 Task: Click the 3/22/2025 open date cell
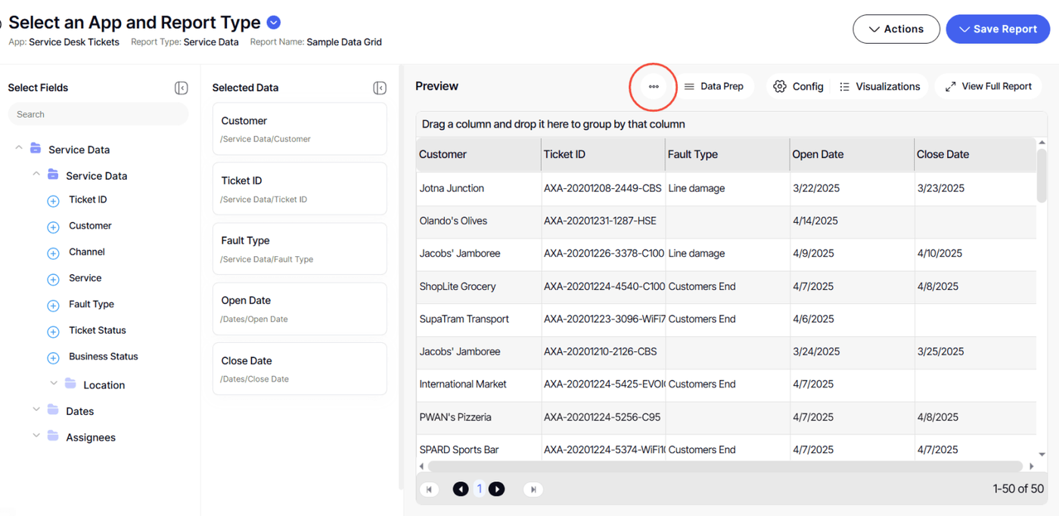coord(852,188)
